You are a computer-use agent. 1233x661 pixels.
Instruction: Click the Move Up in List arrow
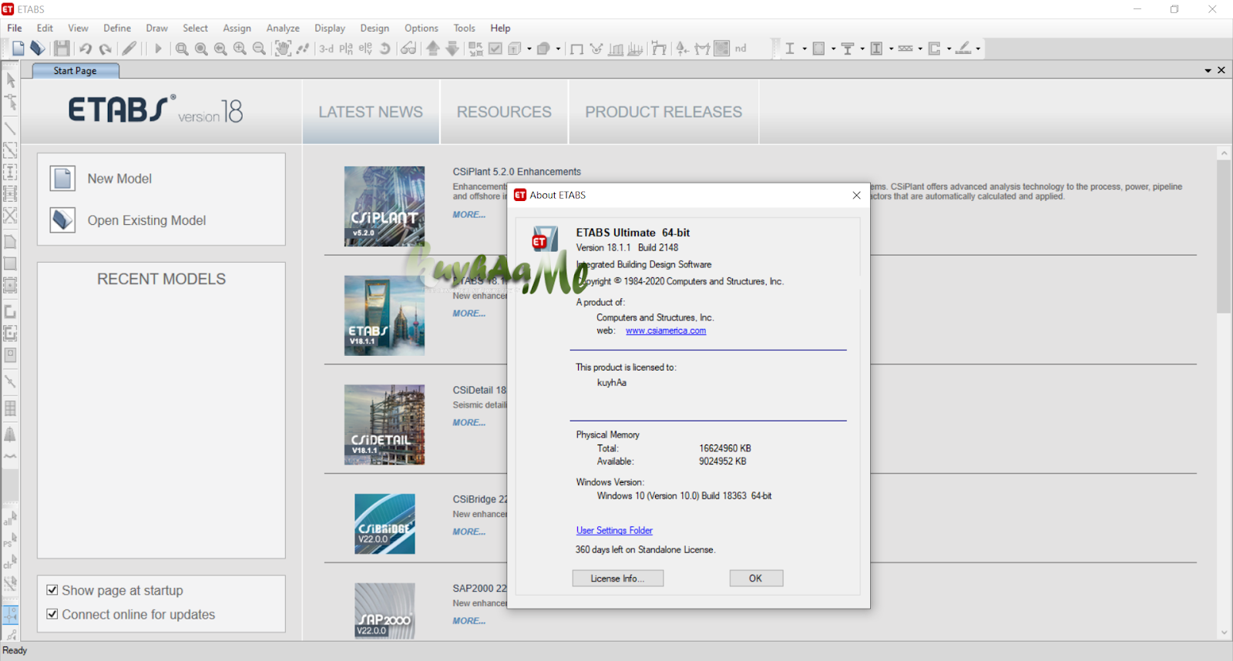pos(433,49)
